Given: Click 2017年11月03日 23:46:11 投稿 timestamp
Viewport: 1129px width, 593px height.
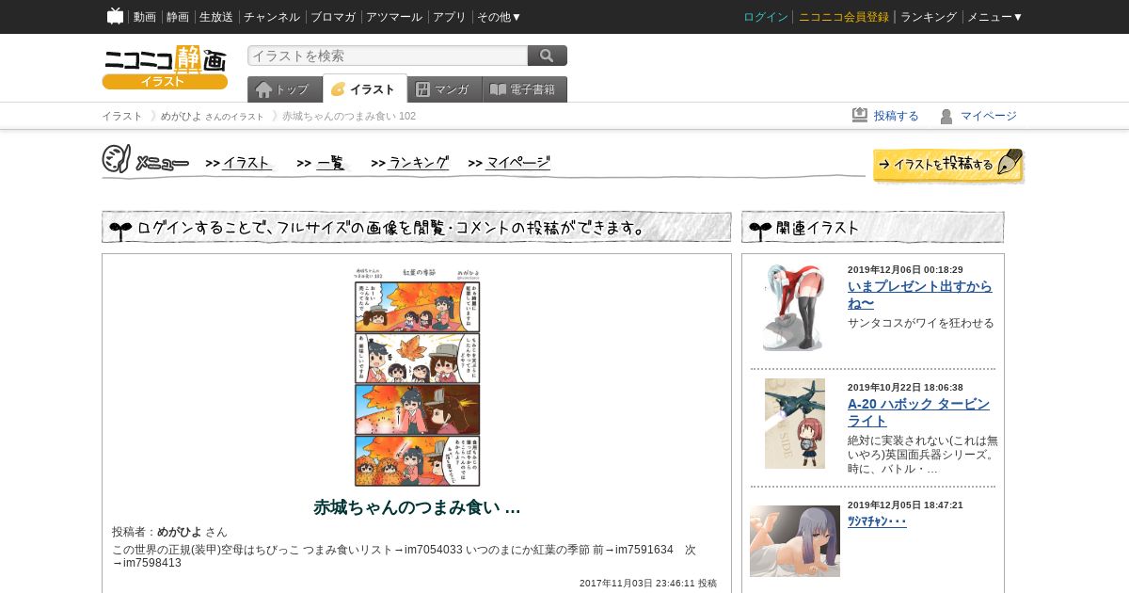Looking at the screenshot, I should pyautogui.click(x=648, y=584).
